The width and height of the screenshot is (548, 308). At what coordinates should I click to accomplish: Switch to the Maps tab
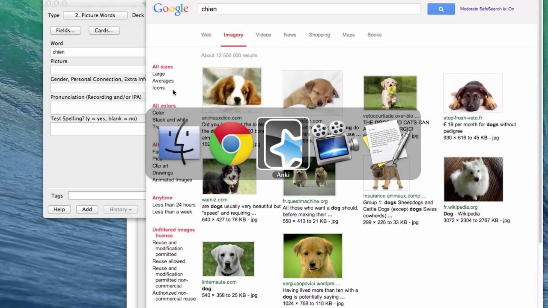pyautogui.click(x=348, y=35)
